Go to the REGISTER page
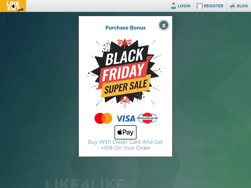The image size is (251, 188). 214,6
